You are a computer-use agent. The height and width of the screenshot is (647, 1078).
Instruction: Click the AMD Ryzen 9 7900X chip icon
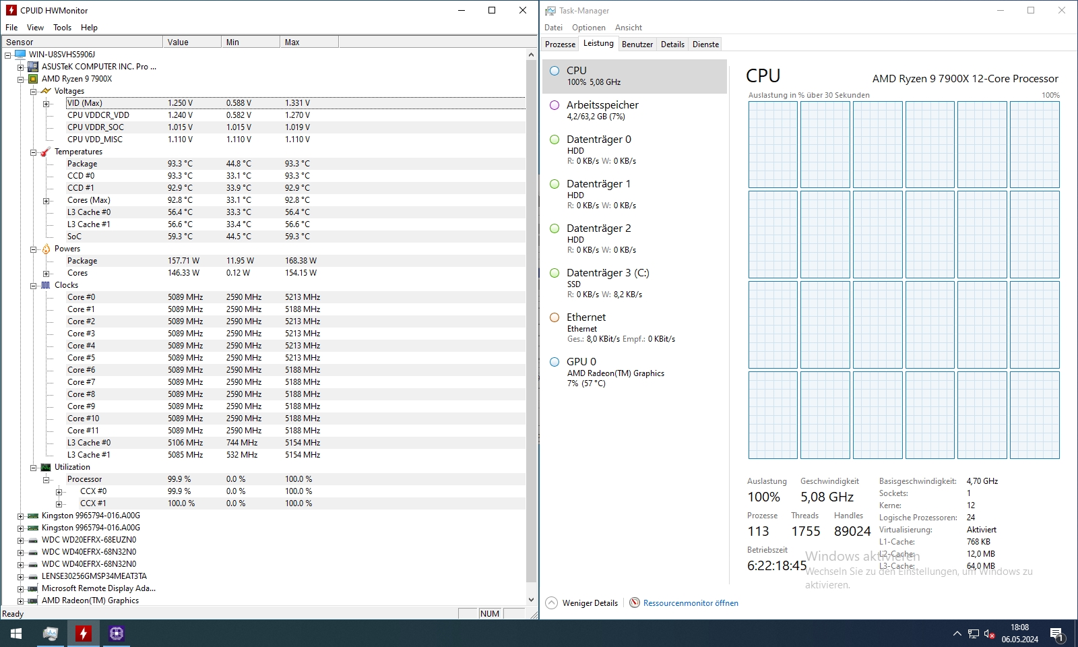click(x=32, y=79)
